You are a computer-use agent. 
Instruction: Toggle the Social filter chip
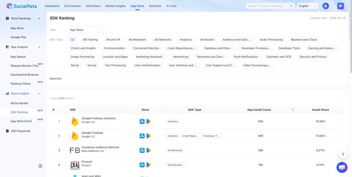coord(75,65)
